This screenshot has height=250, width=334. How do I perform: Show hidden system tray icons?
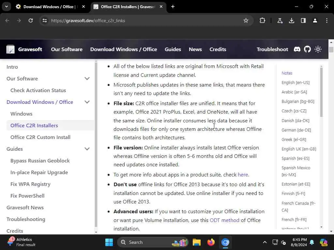coord(265,242)
